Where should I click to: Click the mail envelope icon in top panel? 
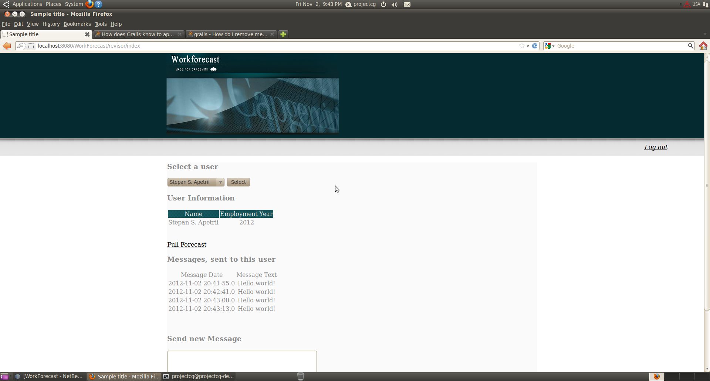(x=407, y=4)
